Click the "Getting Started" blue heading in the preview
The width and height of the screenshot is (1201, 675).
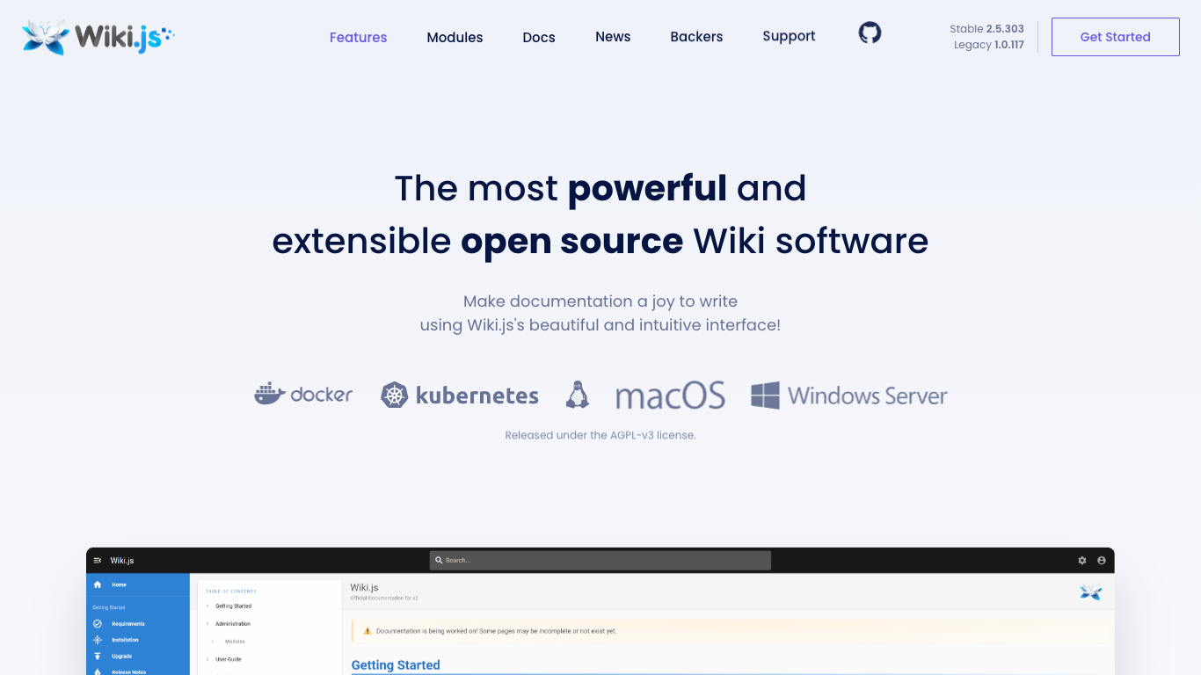(x=396, y=665)
